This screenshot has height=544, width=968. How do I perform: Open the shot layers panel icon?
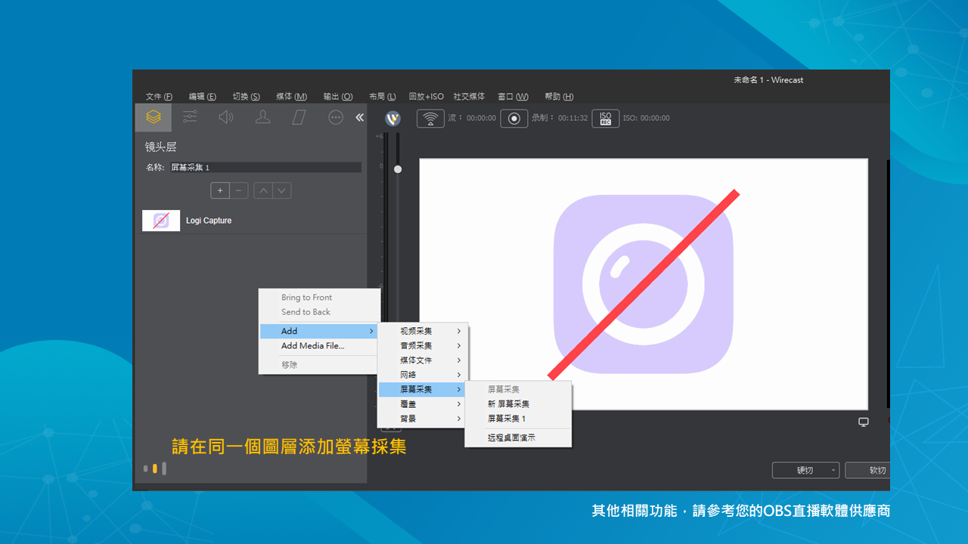click(x=154, y=117)
